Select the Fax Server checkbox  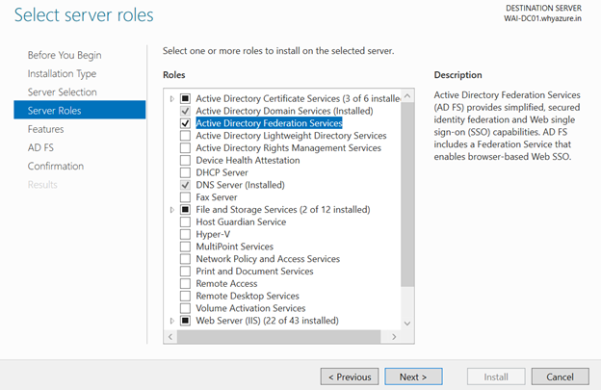tap(186, 197)
